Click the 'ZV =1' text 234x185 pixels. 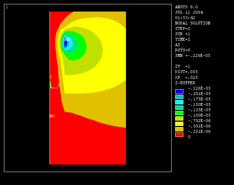[183, 66]
